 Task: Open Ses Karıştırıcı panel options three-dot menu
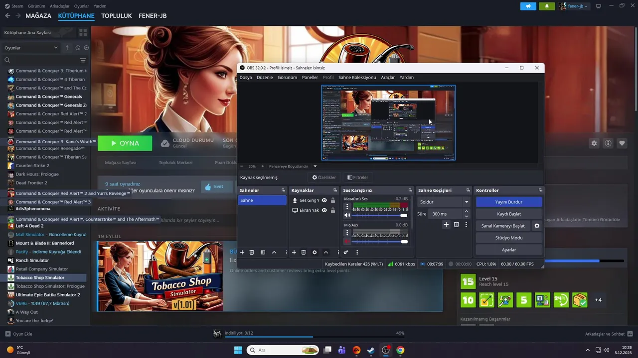[x=357, y=253]
